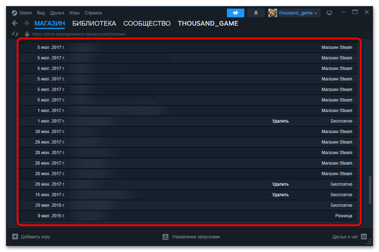The width and height of the screenshot is (379, 252).
Task: Click Удалить for the 1 июл. 2017 license
Action: (280, 121)
